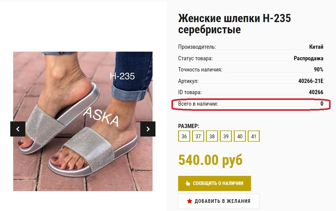Click the Сообщить о наличии button

214,183
